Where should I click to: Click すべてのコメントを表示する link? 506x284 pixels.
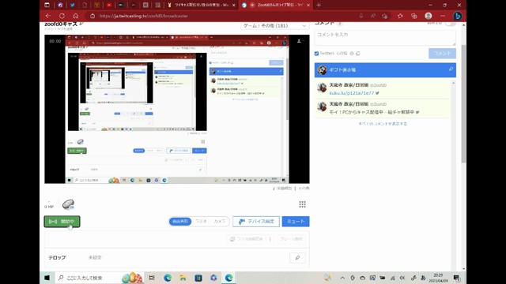tap(383, 124)
